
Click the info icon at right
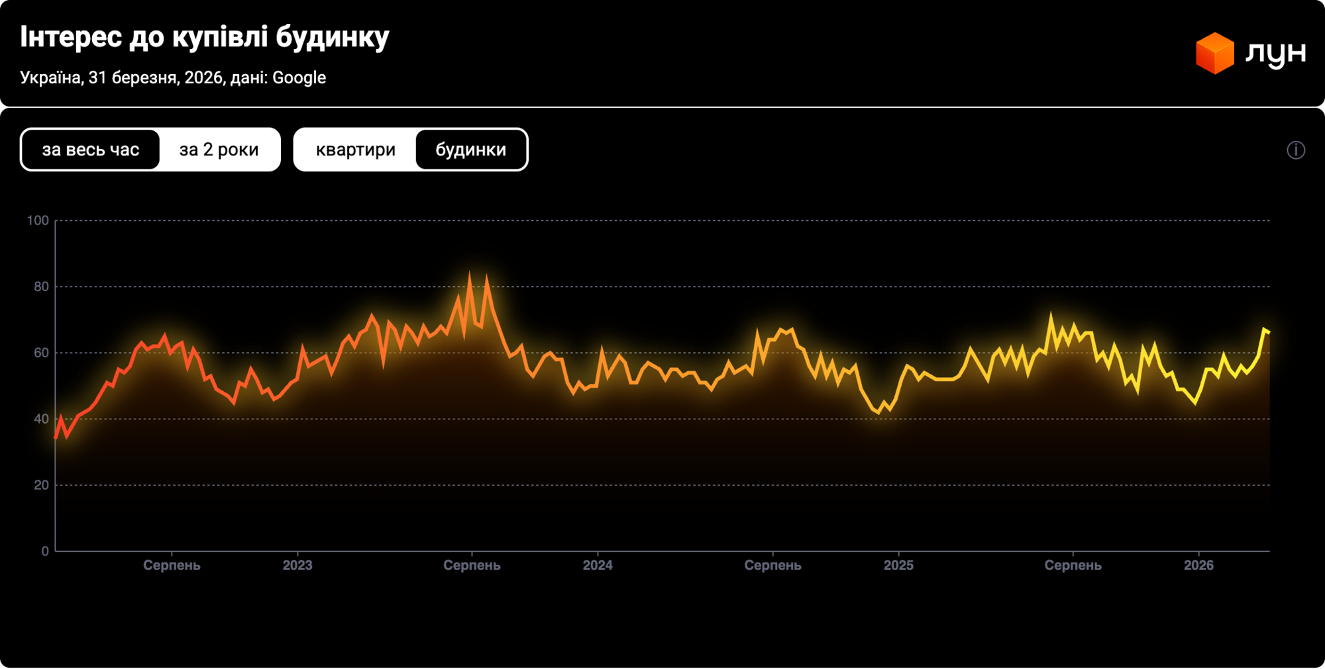1296,150
